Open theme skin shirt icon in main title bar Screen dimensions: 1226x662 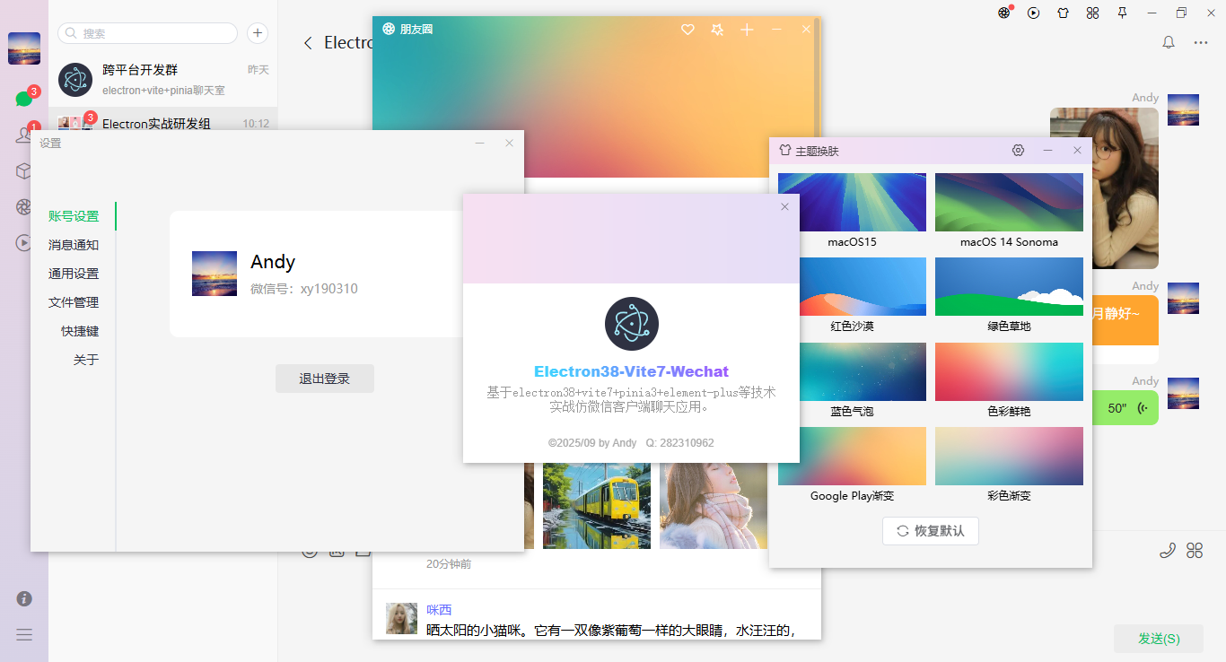coord(1064,13)
